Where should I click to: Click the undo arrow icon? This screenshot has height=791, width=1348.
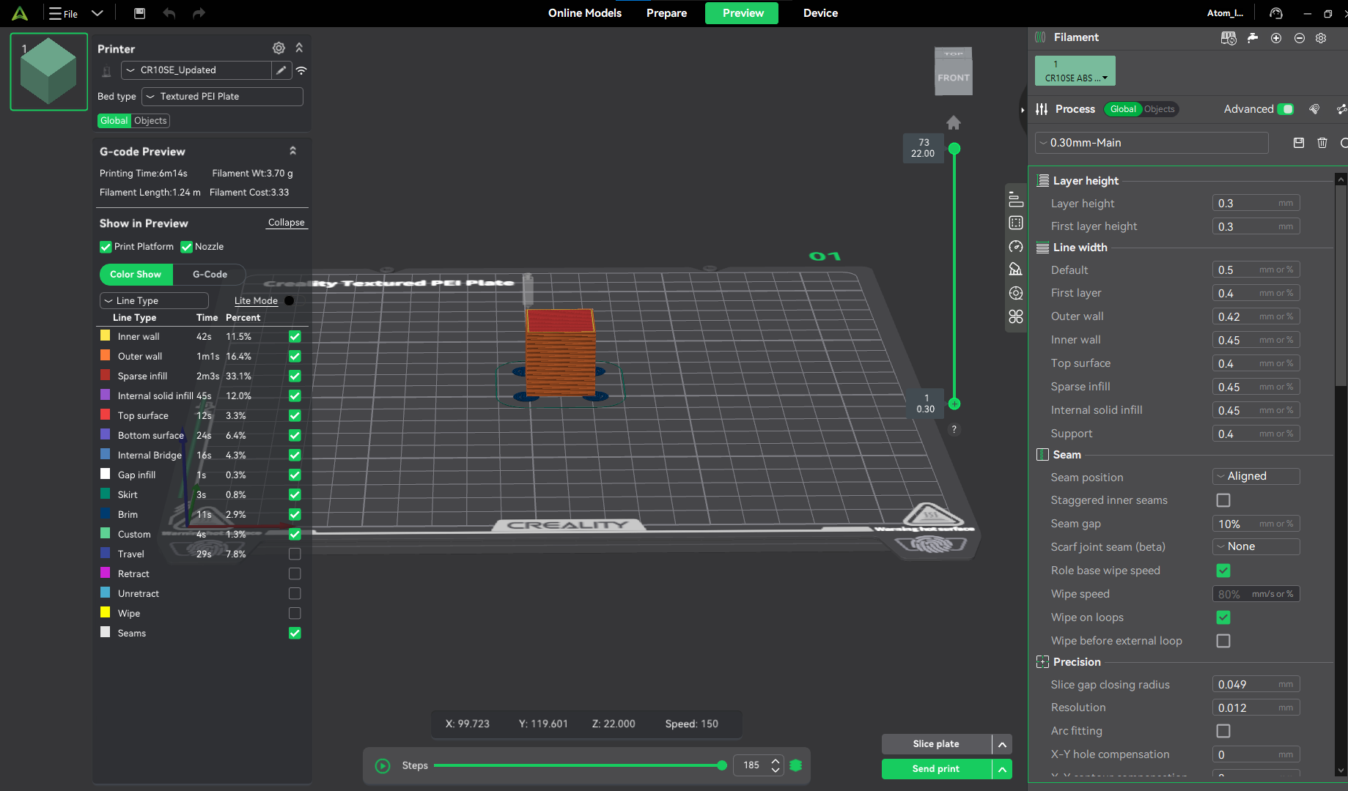coord(169,13)
